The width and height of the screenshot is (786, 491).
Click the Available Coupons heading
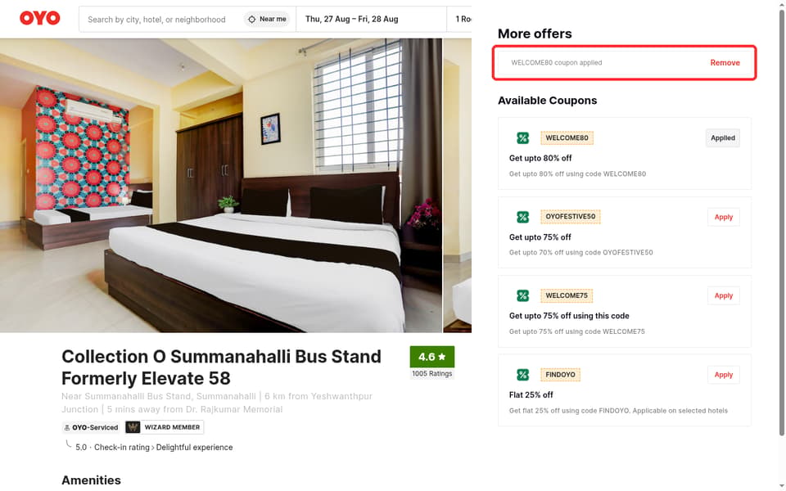pyautogui.click(x=548, y=101)
